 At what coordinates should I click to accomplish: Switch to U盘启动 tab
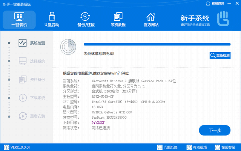coord(52,20)
